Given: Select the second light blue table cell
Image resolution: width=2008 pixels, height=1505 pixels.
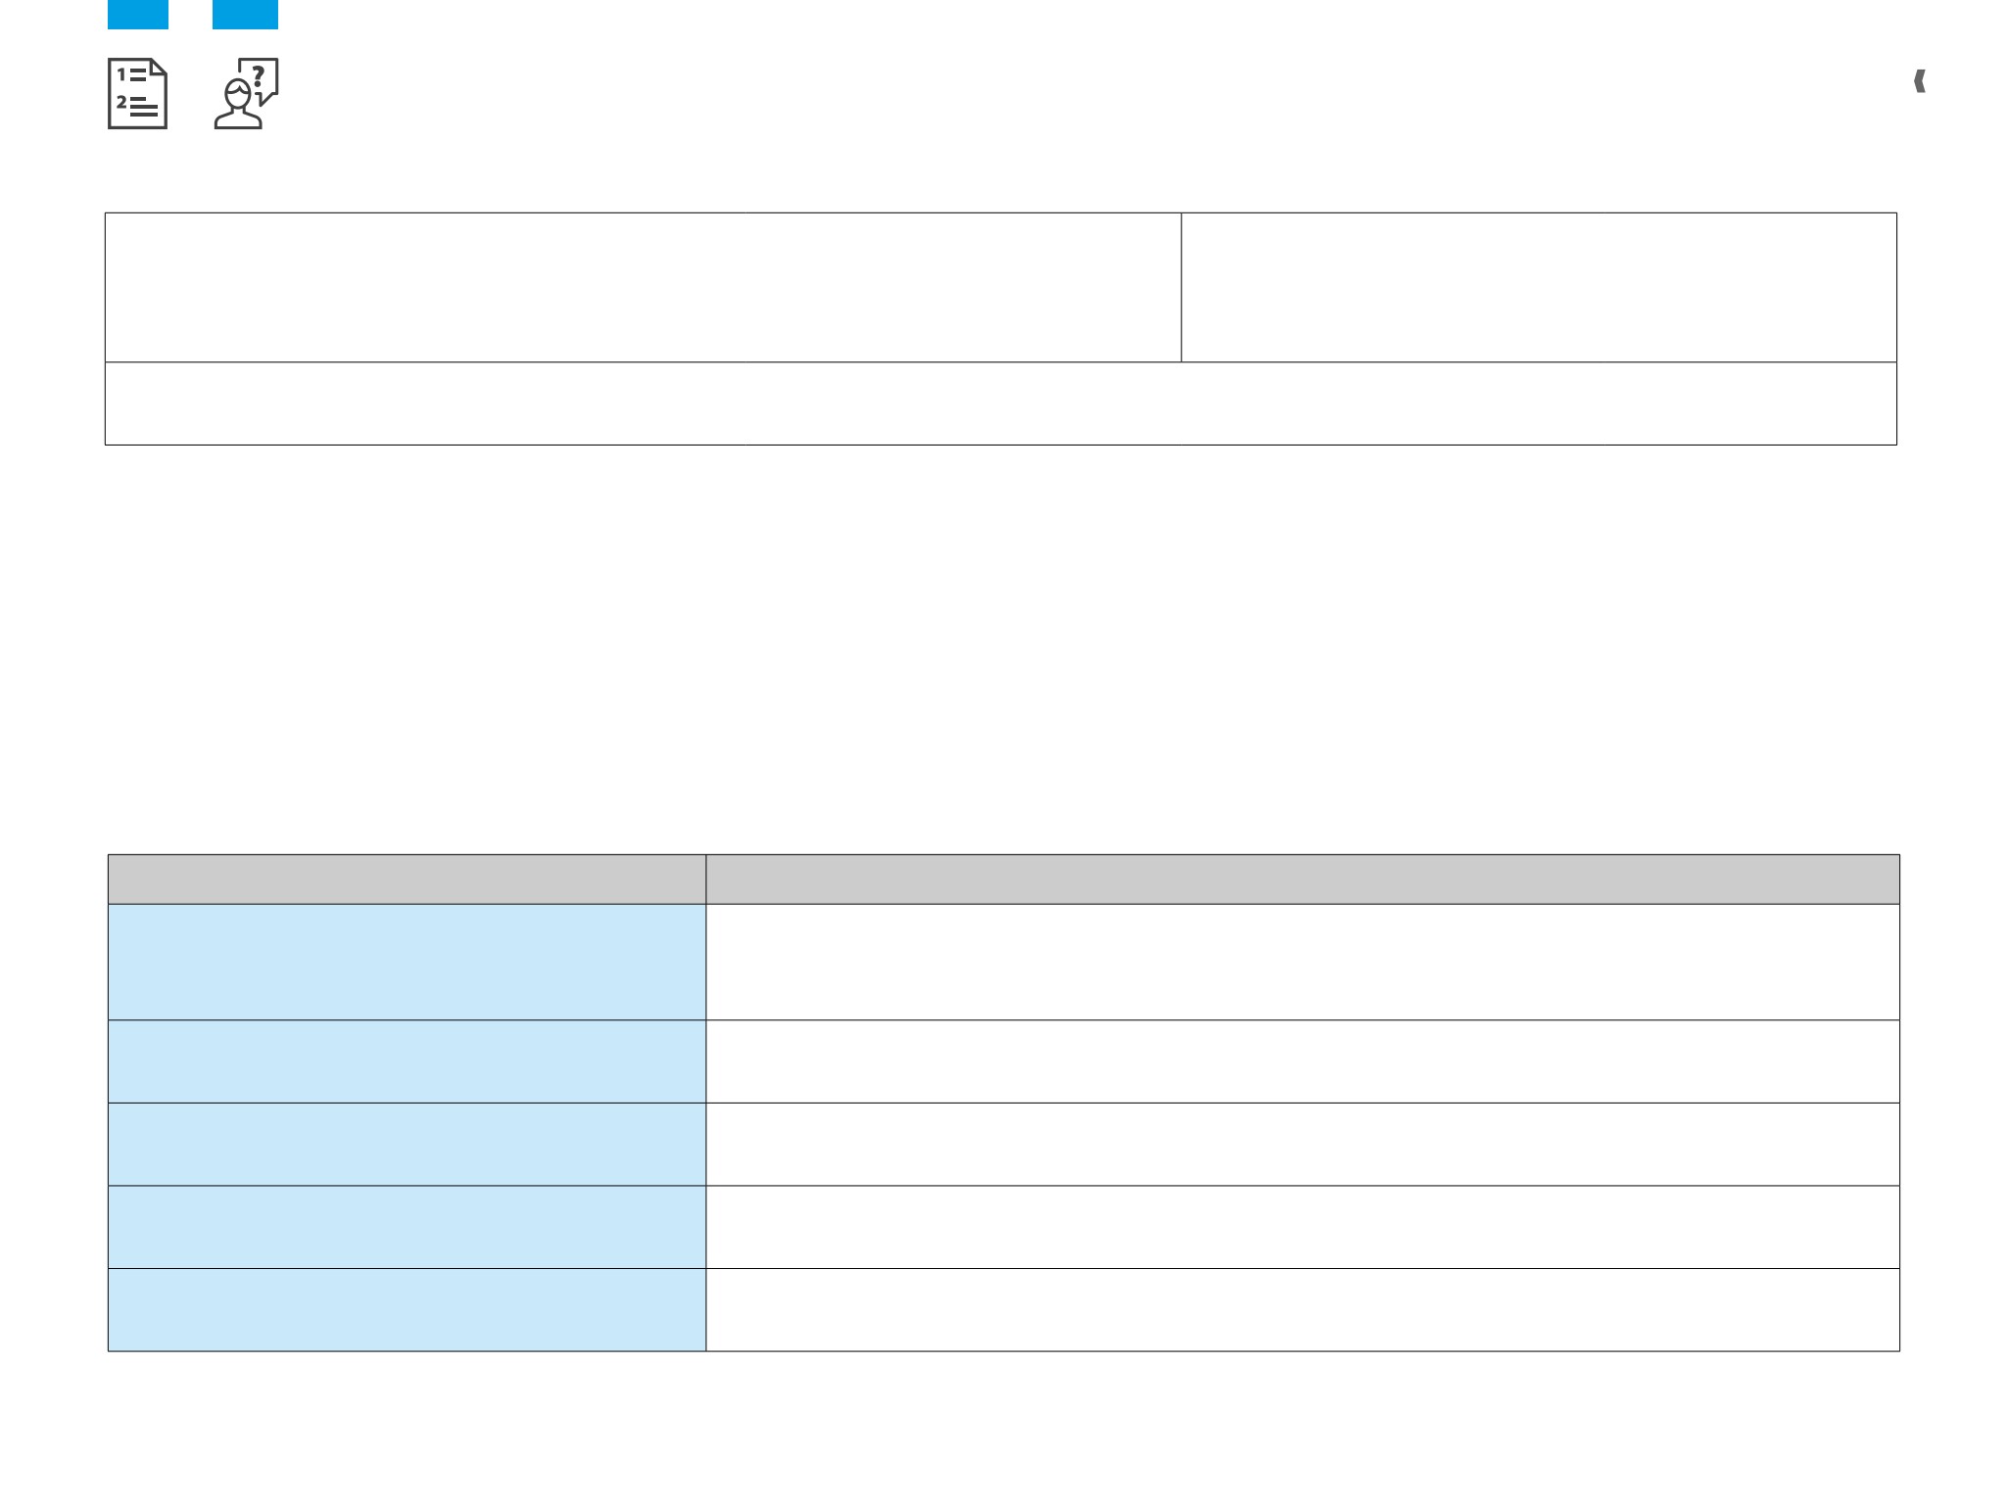Looking at the screenshot, I should tap(406, 1061).
